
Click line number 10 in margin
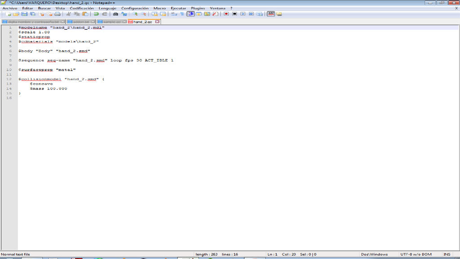point(9,70)
